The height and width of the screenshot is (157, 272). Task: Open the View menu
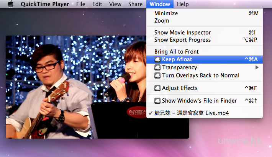[x=115, y=4]
